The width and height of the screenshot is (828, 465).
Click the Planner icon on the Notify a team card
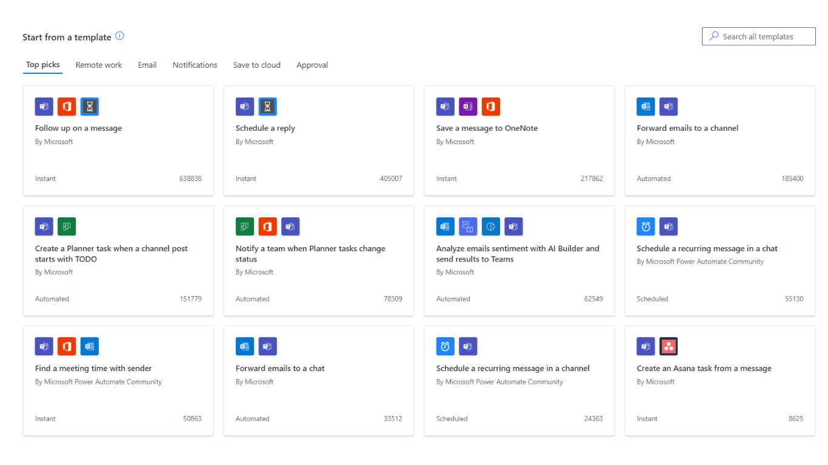pos(245,226)
